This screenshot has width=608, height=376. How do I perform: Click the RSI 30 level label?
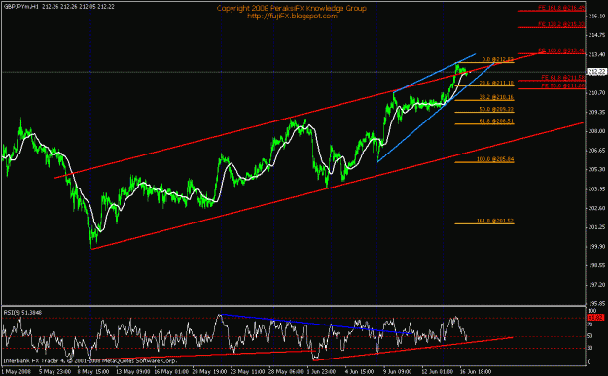pyautogui.click(x=590, y=348)
